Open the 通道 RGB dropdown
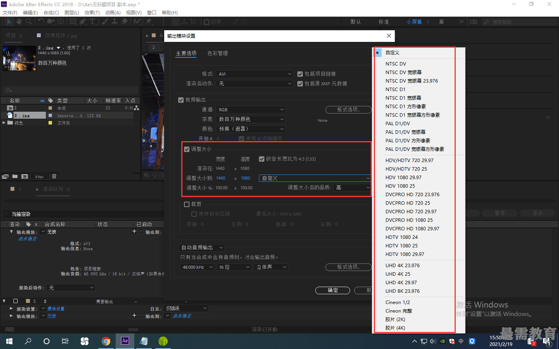The width and height of the screenshot is (559, 349). coord(251,110)
